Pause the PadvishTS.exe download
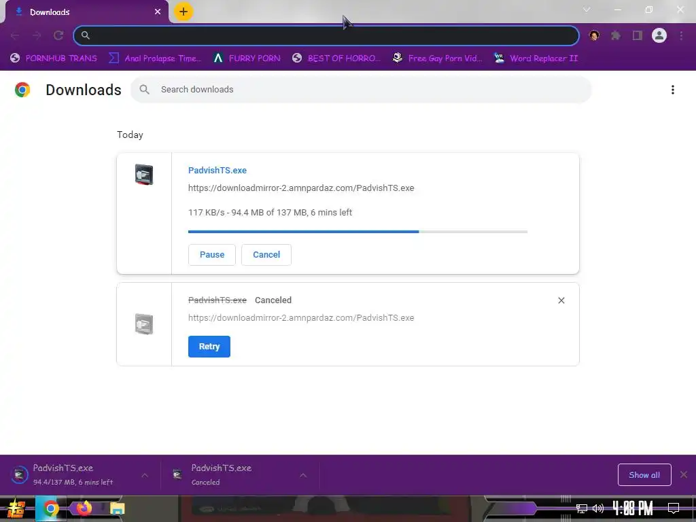696x522 pixels. click(212, 255)
